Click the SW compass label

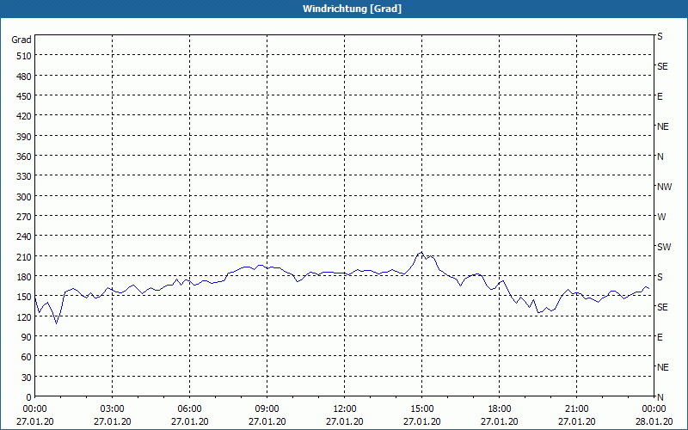(664, 247)
